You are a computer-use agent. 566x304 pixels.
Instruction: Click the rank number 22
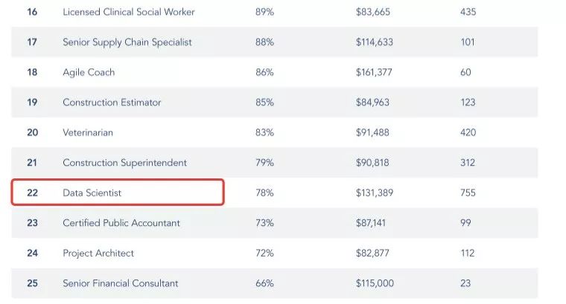(x=32, y=193)
